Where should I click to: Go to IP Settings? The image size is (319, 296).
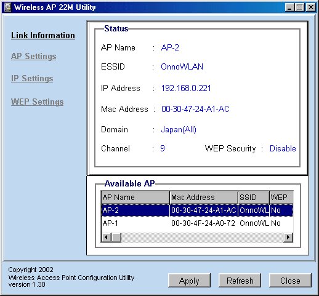pos(32,79)
